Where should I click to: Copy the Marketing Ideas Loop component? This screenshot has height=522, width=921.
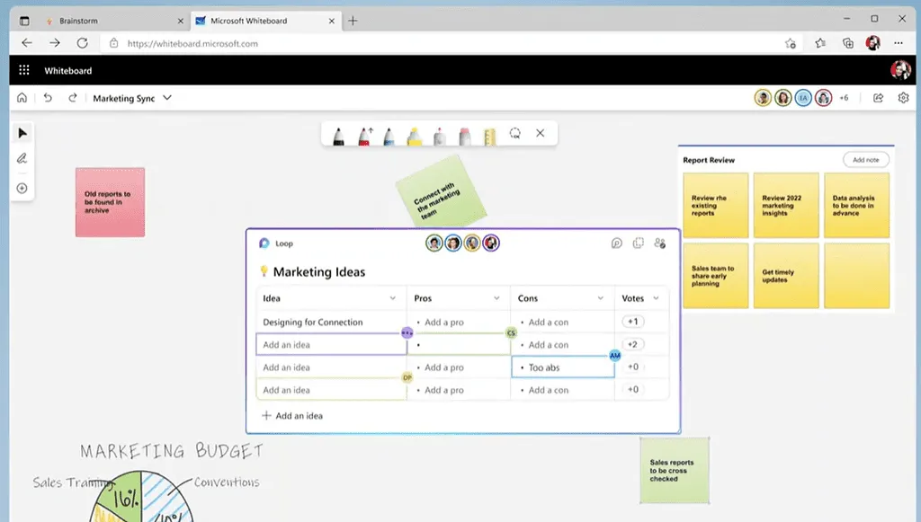pos(638,243)
